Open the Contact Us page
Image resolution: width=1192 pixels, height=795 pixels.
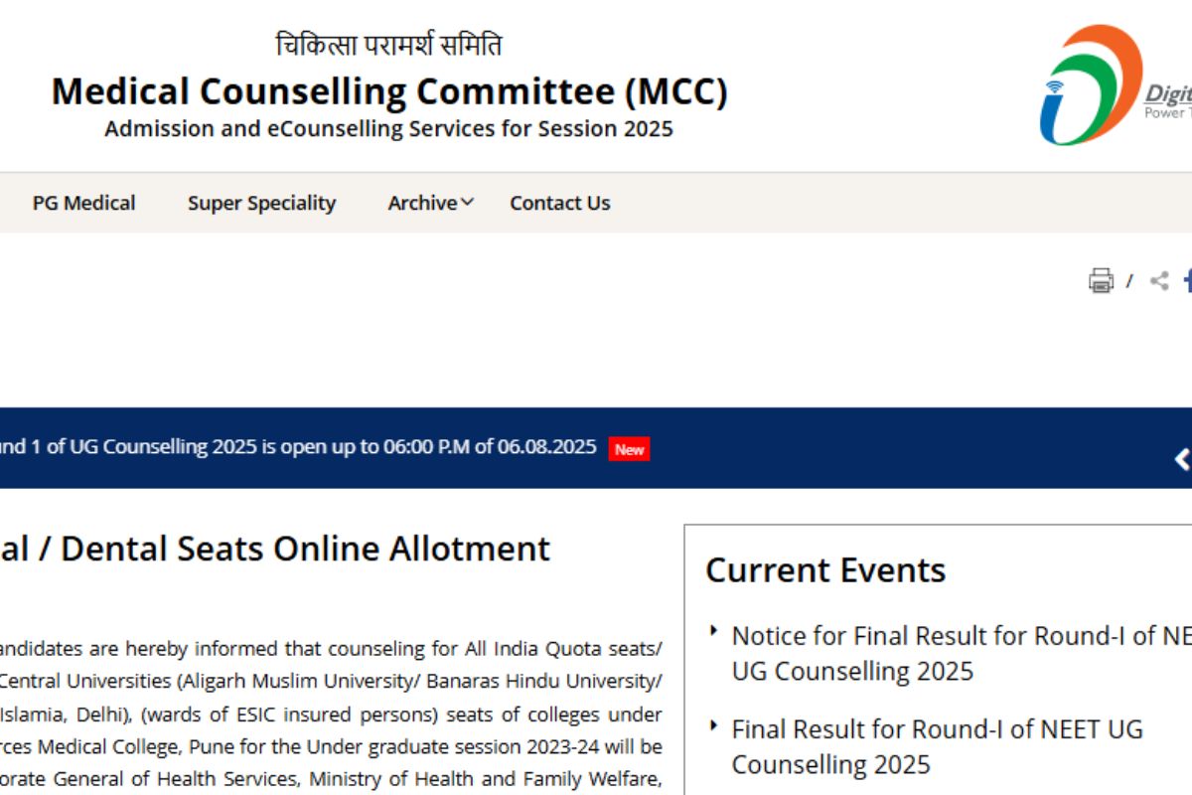pos(559,203)
